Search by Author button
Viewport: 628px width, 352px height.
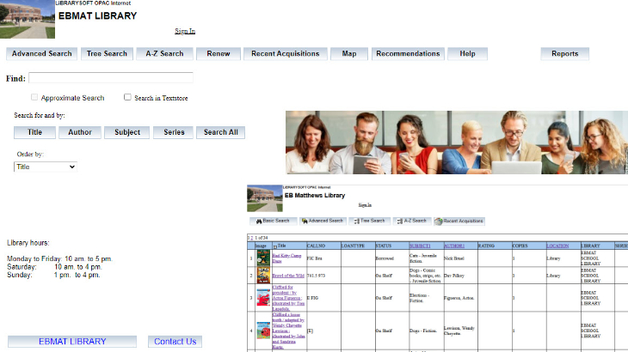[80, 132]
